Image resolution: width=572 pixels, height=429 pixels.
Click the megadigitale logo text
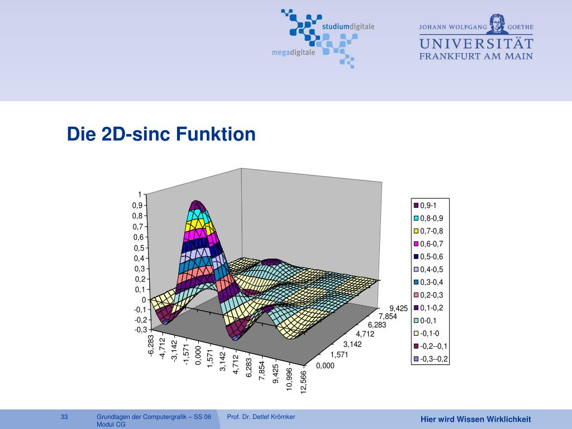tap(293, 53)
